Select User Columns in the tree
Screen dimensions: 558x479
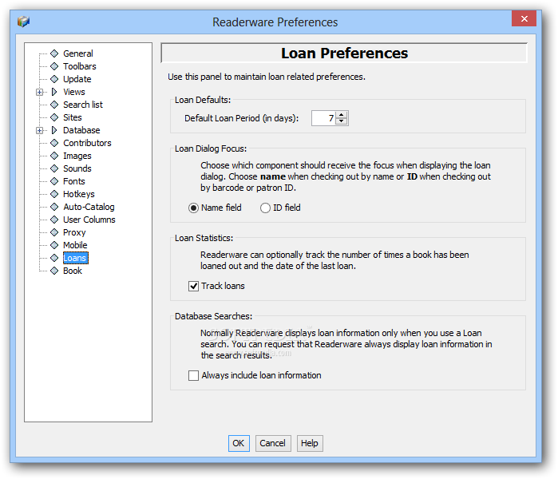(89, 220)
